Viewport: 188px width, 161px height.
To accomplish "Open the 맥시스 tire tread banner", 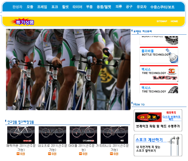I will [159, 88].
